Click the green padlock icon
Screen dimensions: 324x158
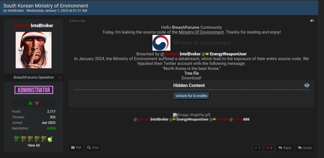coord(30,103)
